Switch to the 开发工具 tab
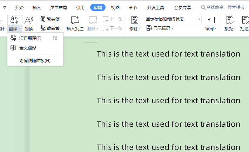 (156, 7)
